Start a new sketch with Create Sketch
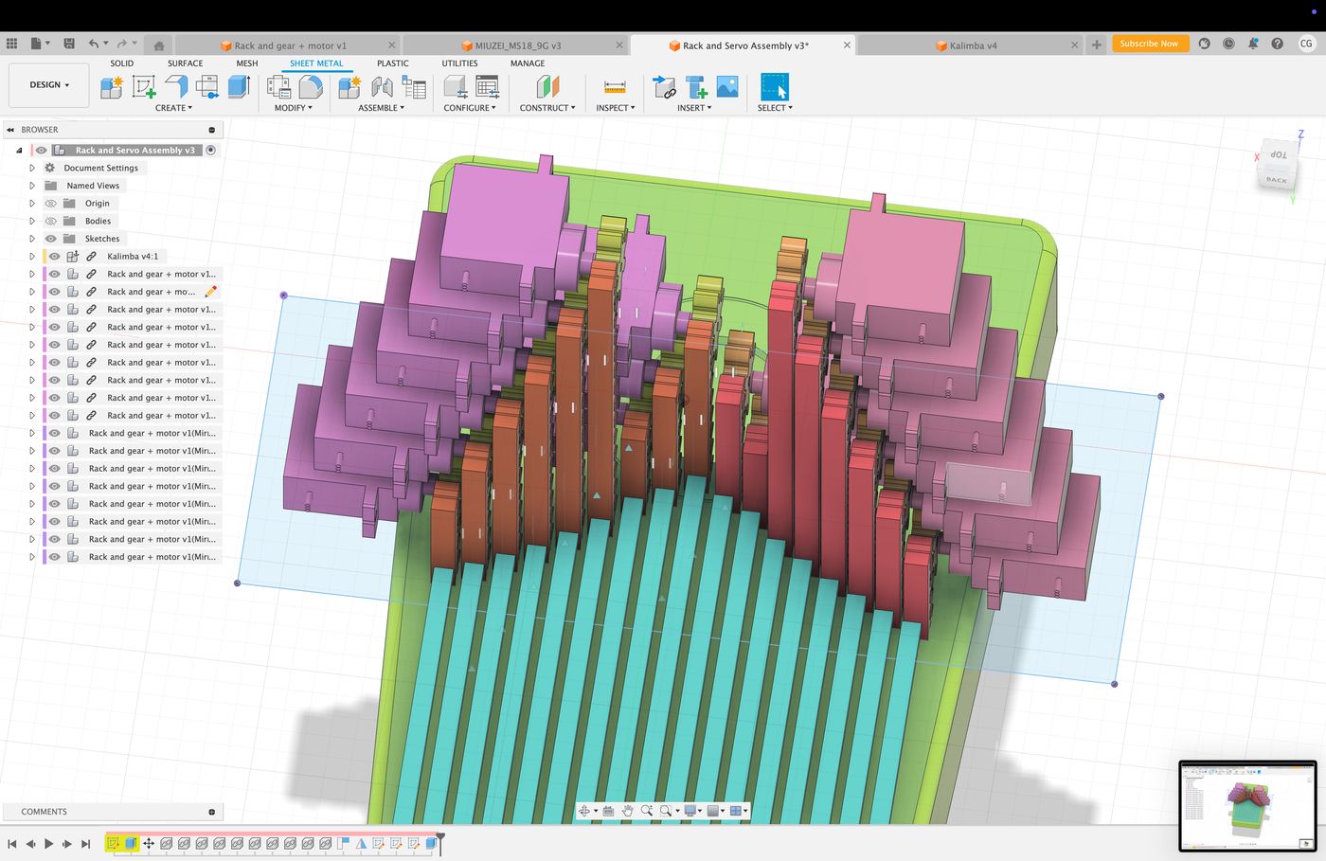The height and width of the screenshot is (861, 1326). pos(144,87)
